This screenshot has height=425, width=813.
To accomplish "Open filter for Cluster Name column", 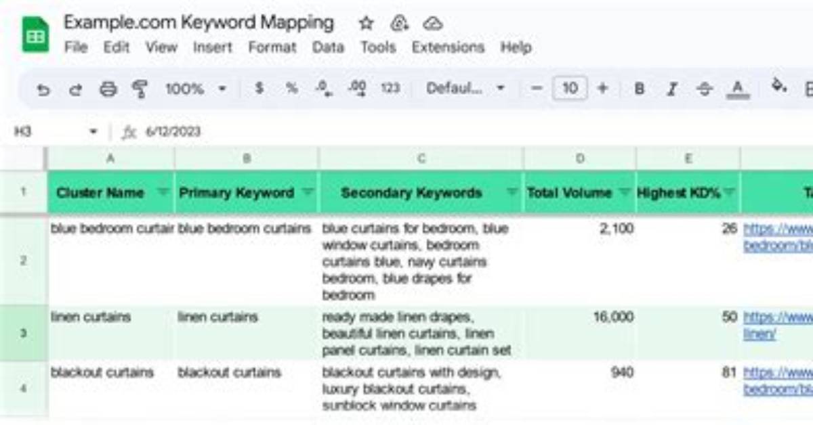I will (x=163, y=192).
